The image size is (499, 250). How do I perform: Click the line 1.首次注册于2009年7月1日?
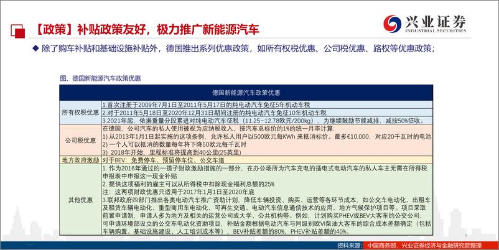[206, 104]
